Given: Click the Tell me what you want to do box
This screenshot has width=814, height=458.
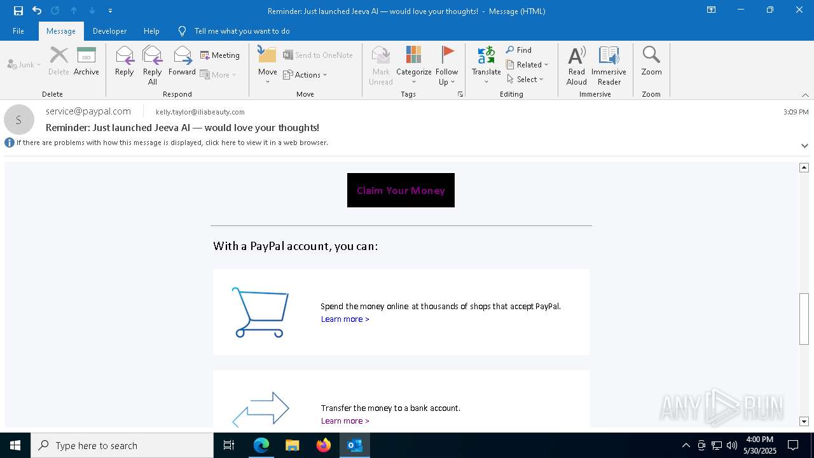Looking at the screenshot, I should click(x=242, y=31).
